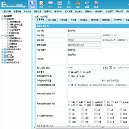Tick the 0点 time checkbox
The width and height of the screenshot is (129, 129).
pos(69,110)
